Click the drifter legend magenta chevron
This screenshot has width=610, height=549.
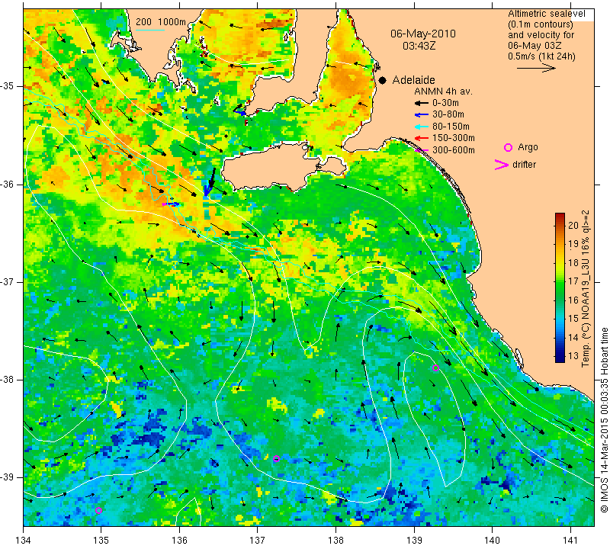tap(502, 165)
